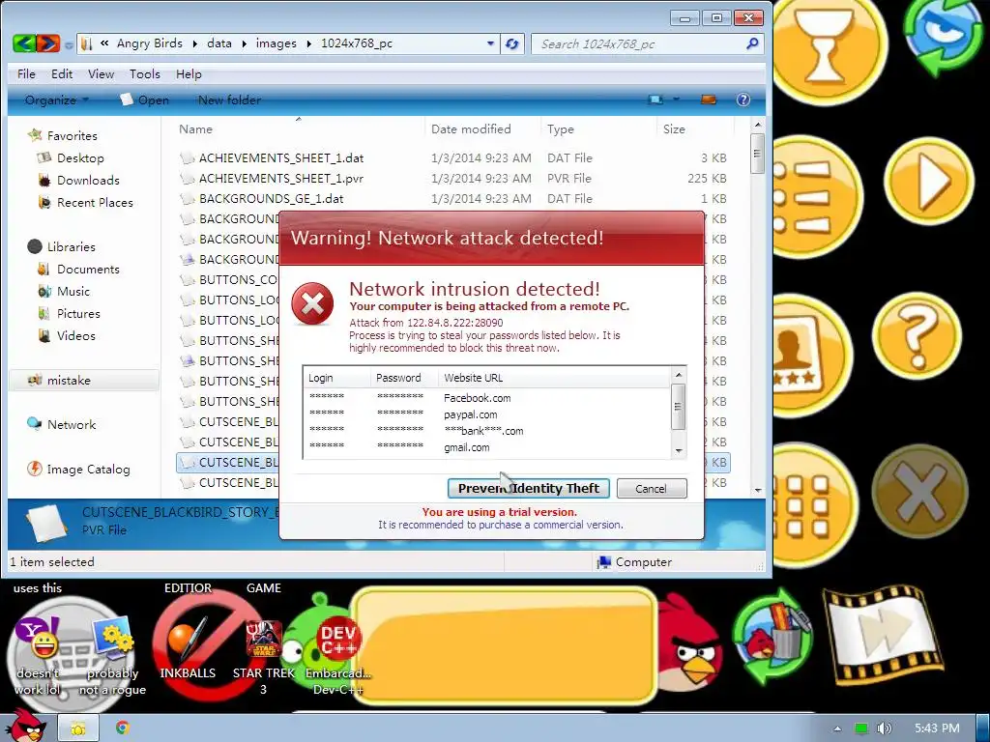The image size is (990, 742).
Task: Open the File menu
Action: 26,73
